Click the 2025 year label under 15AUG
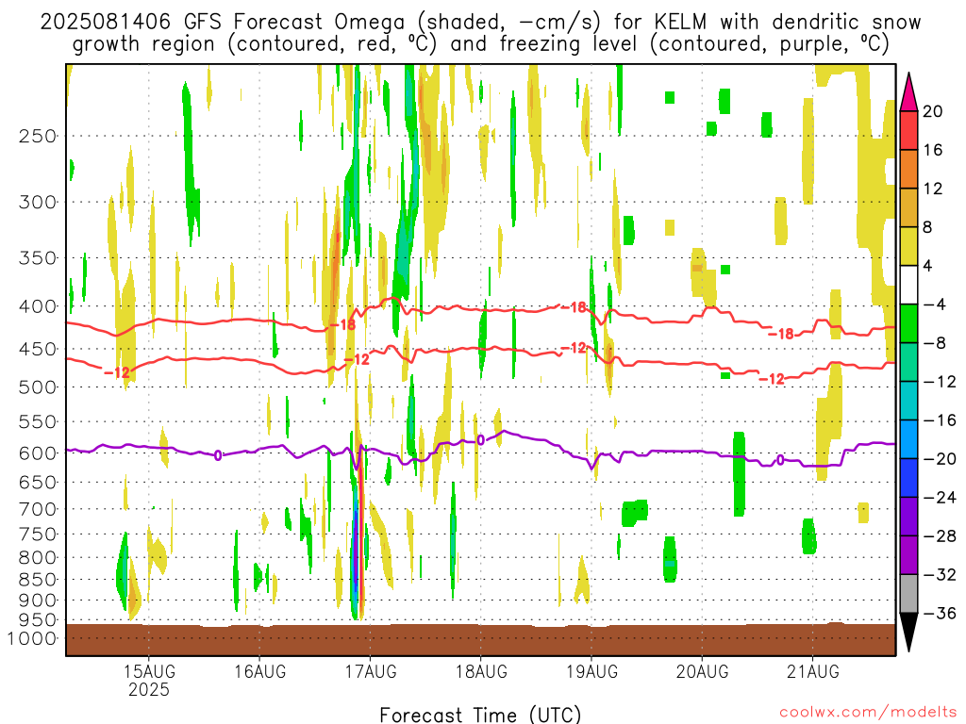 tap(148, 689)
